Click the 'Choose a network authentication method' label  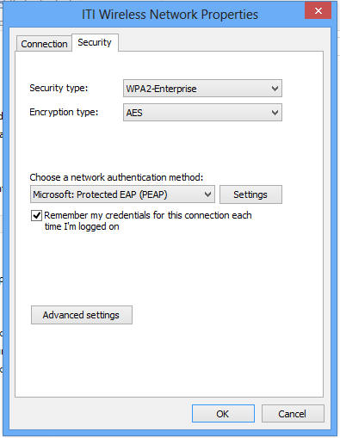click(116, 177)
